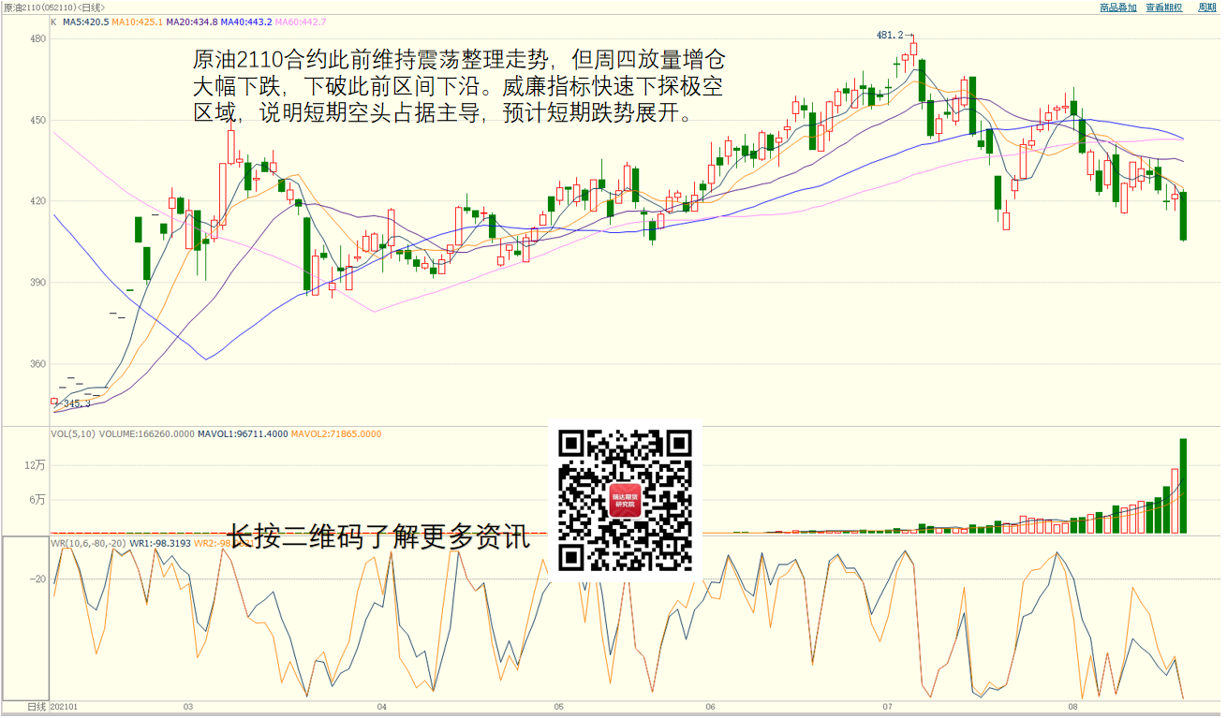Click the tallest green volume bar
Screen dimensions: 1227x718
1183,486
